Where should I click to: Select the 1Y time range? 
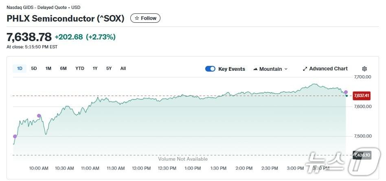pyautogui.click(x=95, y=68)
